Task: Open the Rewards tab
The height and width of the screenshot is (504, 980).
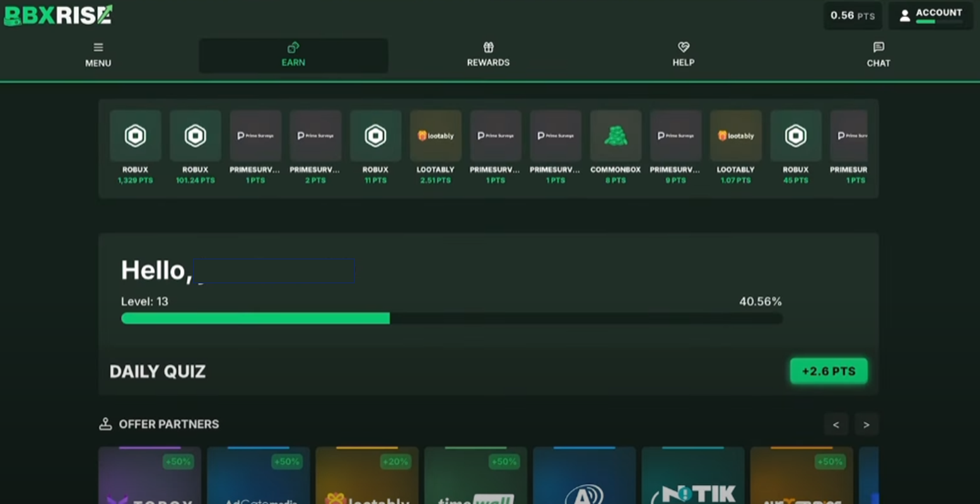Action: [x=488, y=55]
